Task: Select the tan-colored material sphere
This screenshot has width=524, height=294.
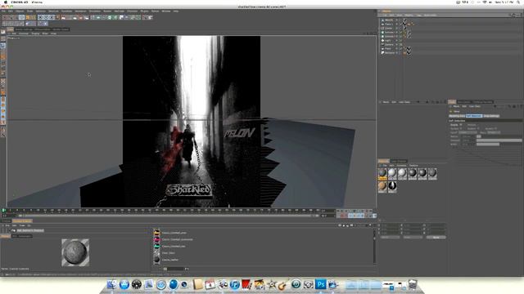Action: 382,187
